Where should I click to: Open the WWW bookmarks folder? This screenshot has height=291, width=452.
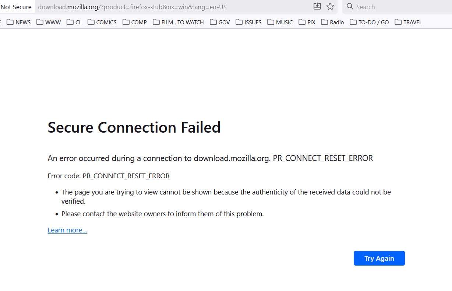tap(49, 22)
